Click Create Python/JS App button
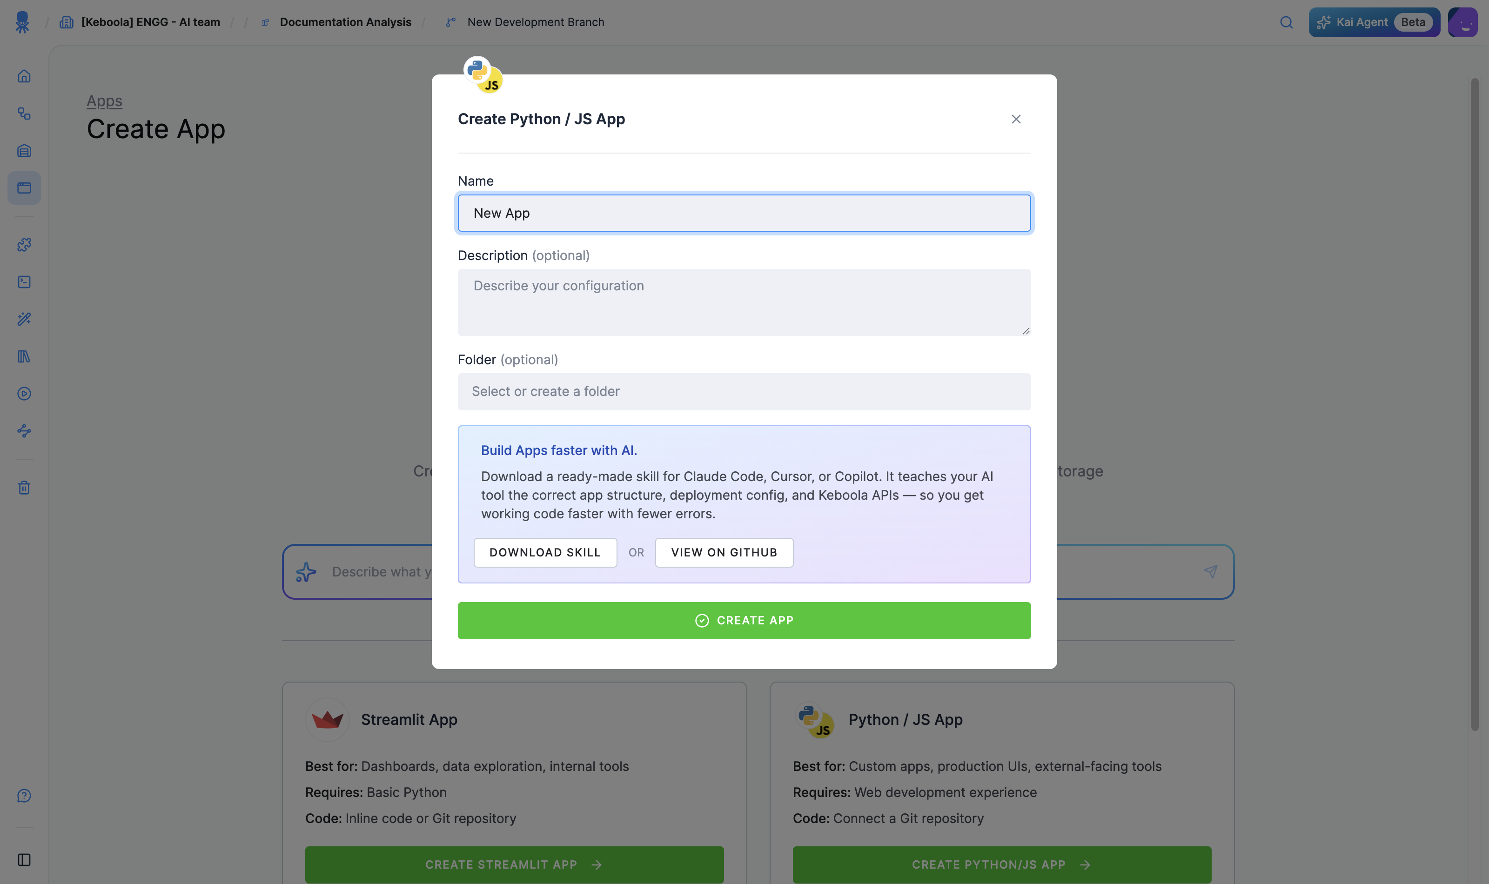1489x884 pixels. point(1002,864)
